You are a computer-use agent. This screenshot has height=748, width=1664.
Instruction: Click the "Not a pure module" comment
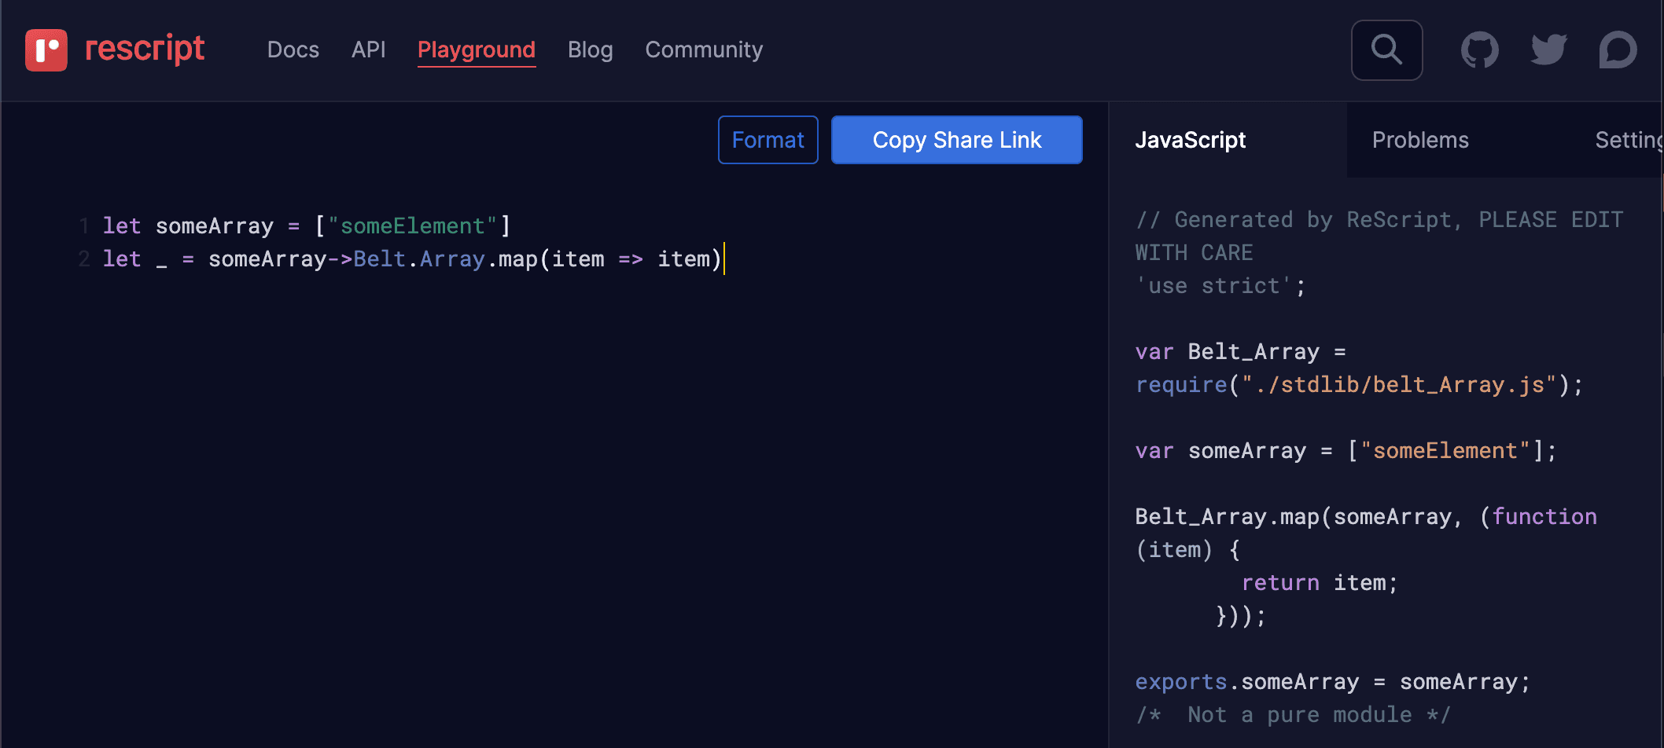click(1293, 715)
